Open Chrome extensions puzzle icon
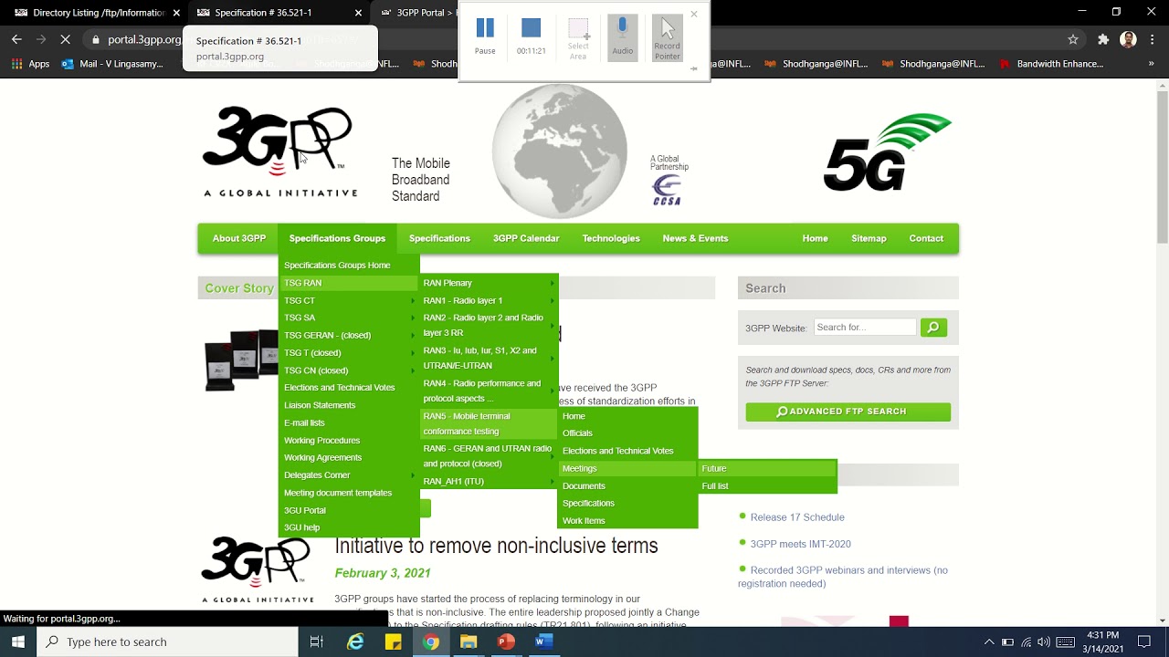The image size is (1169, 657). [x=1103, y=39]
